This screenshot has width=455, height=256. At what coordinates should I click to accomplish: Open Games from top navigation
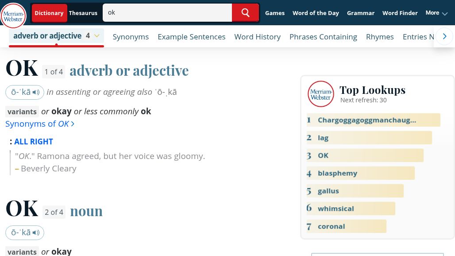click(x=274, y=13)
